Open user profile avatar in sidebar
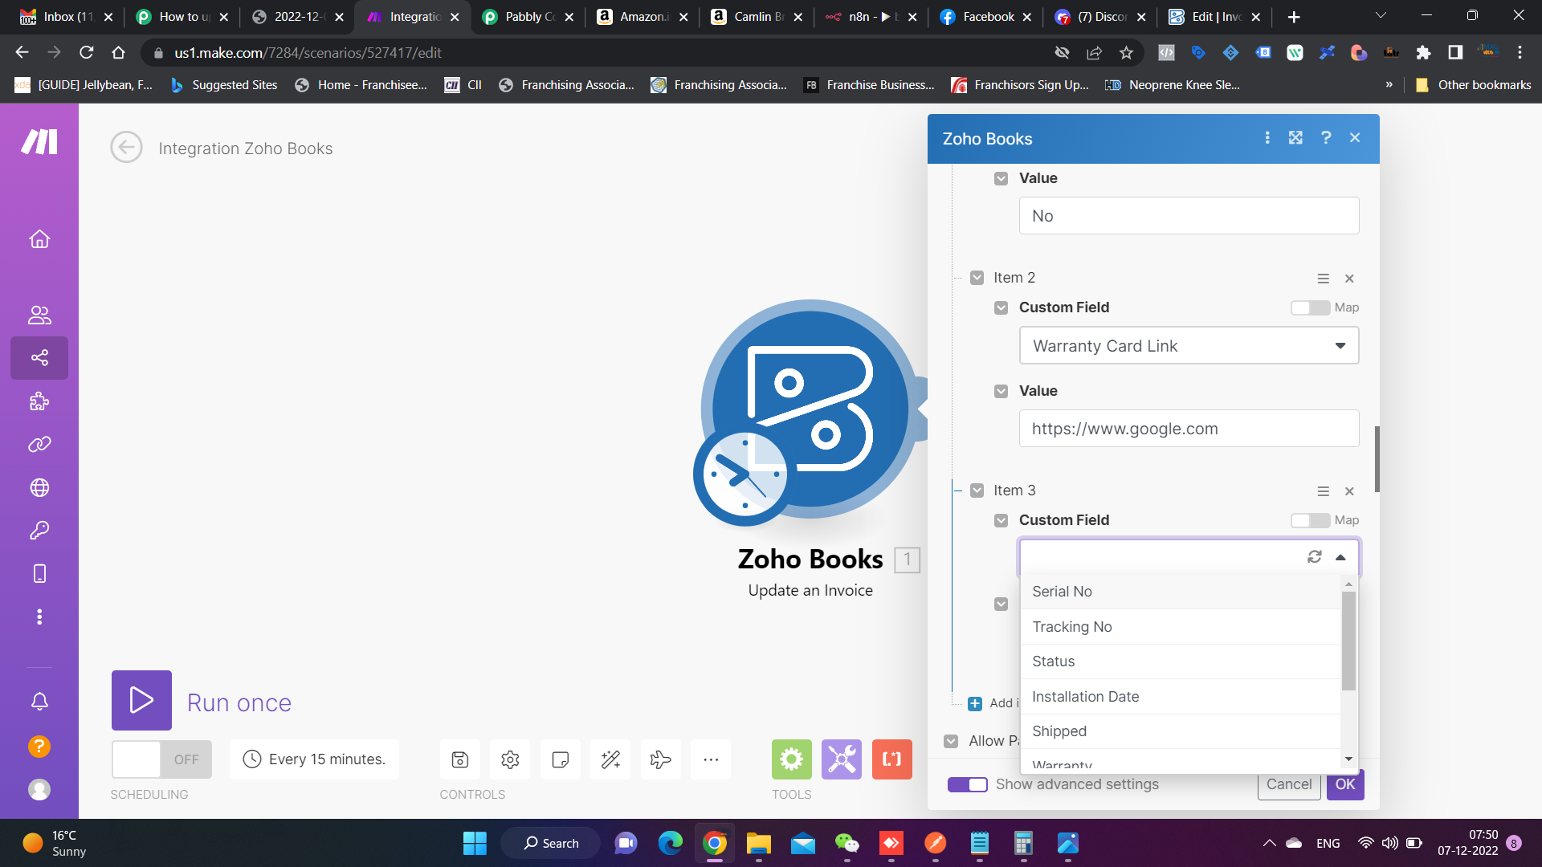 [x=39, y=790]
